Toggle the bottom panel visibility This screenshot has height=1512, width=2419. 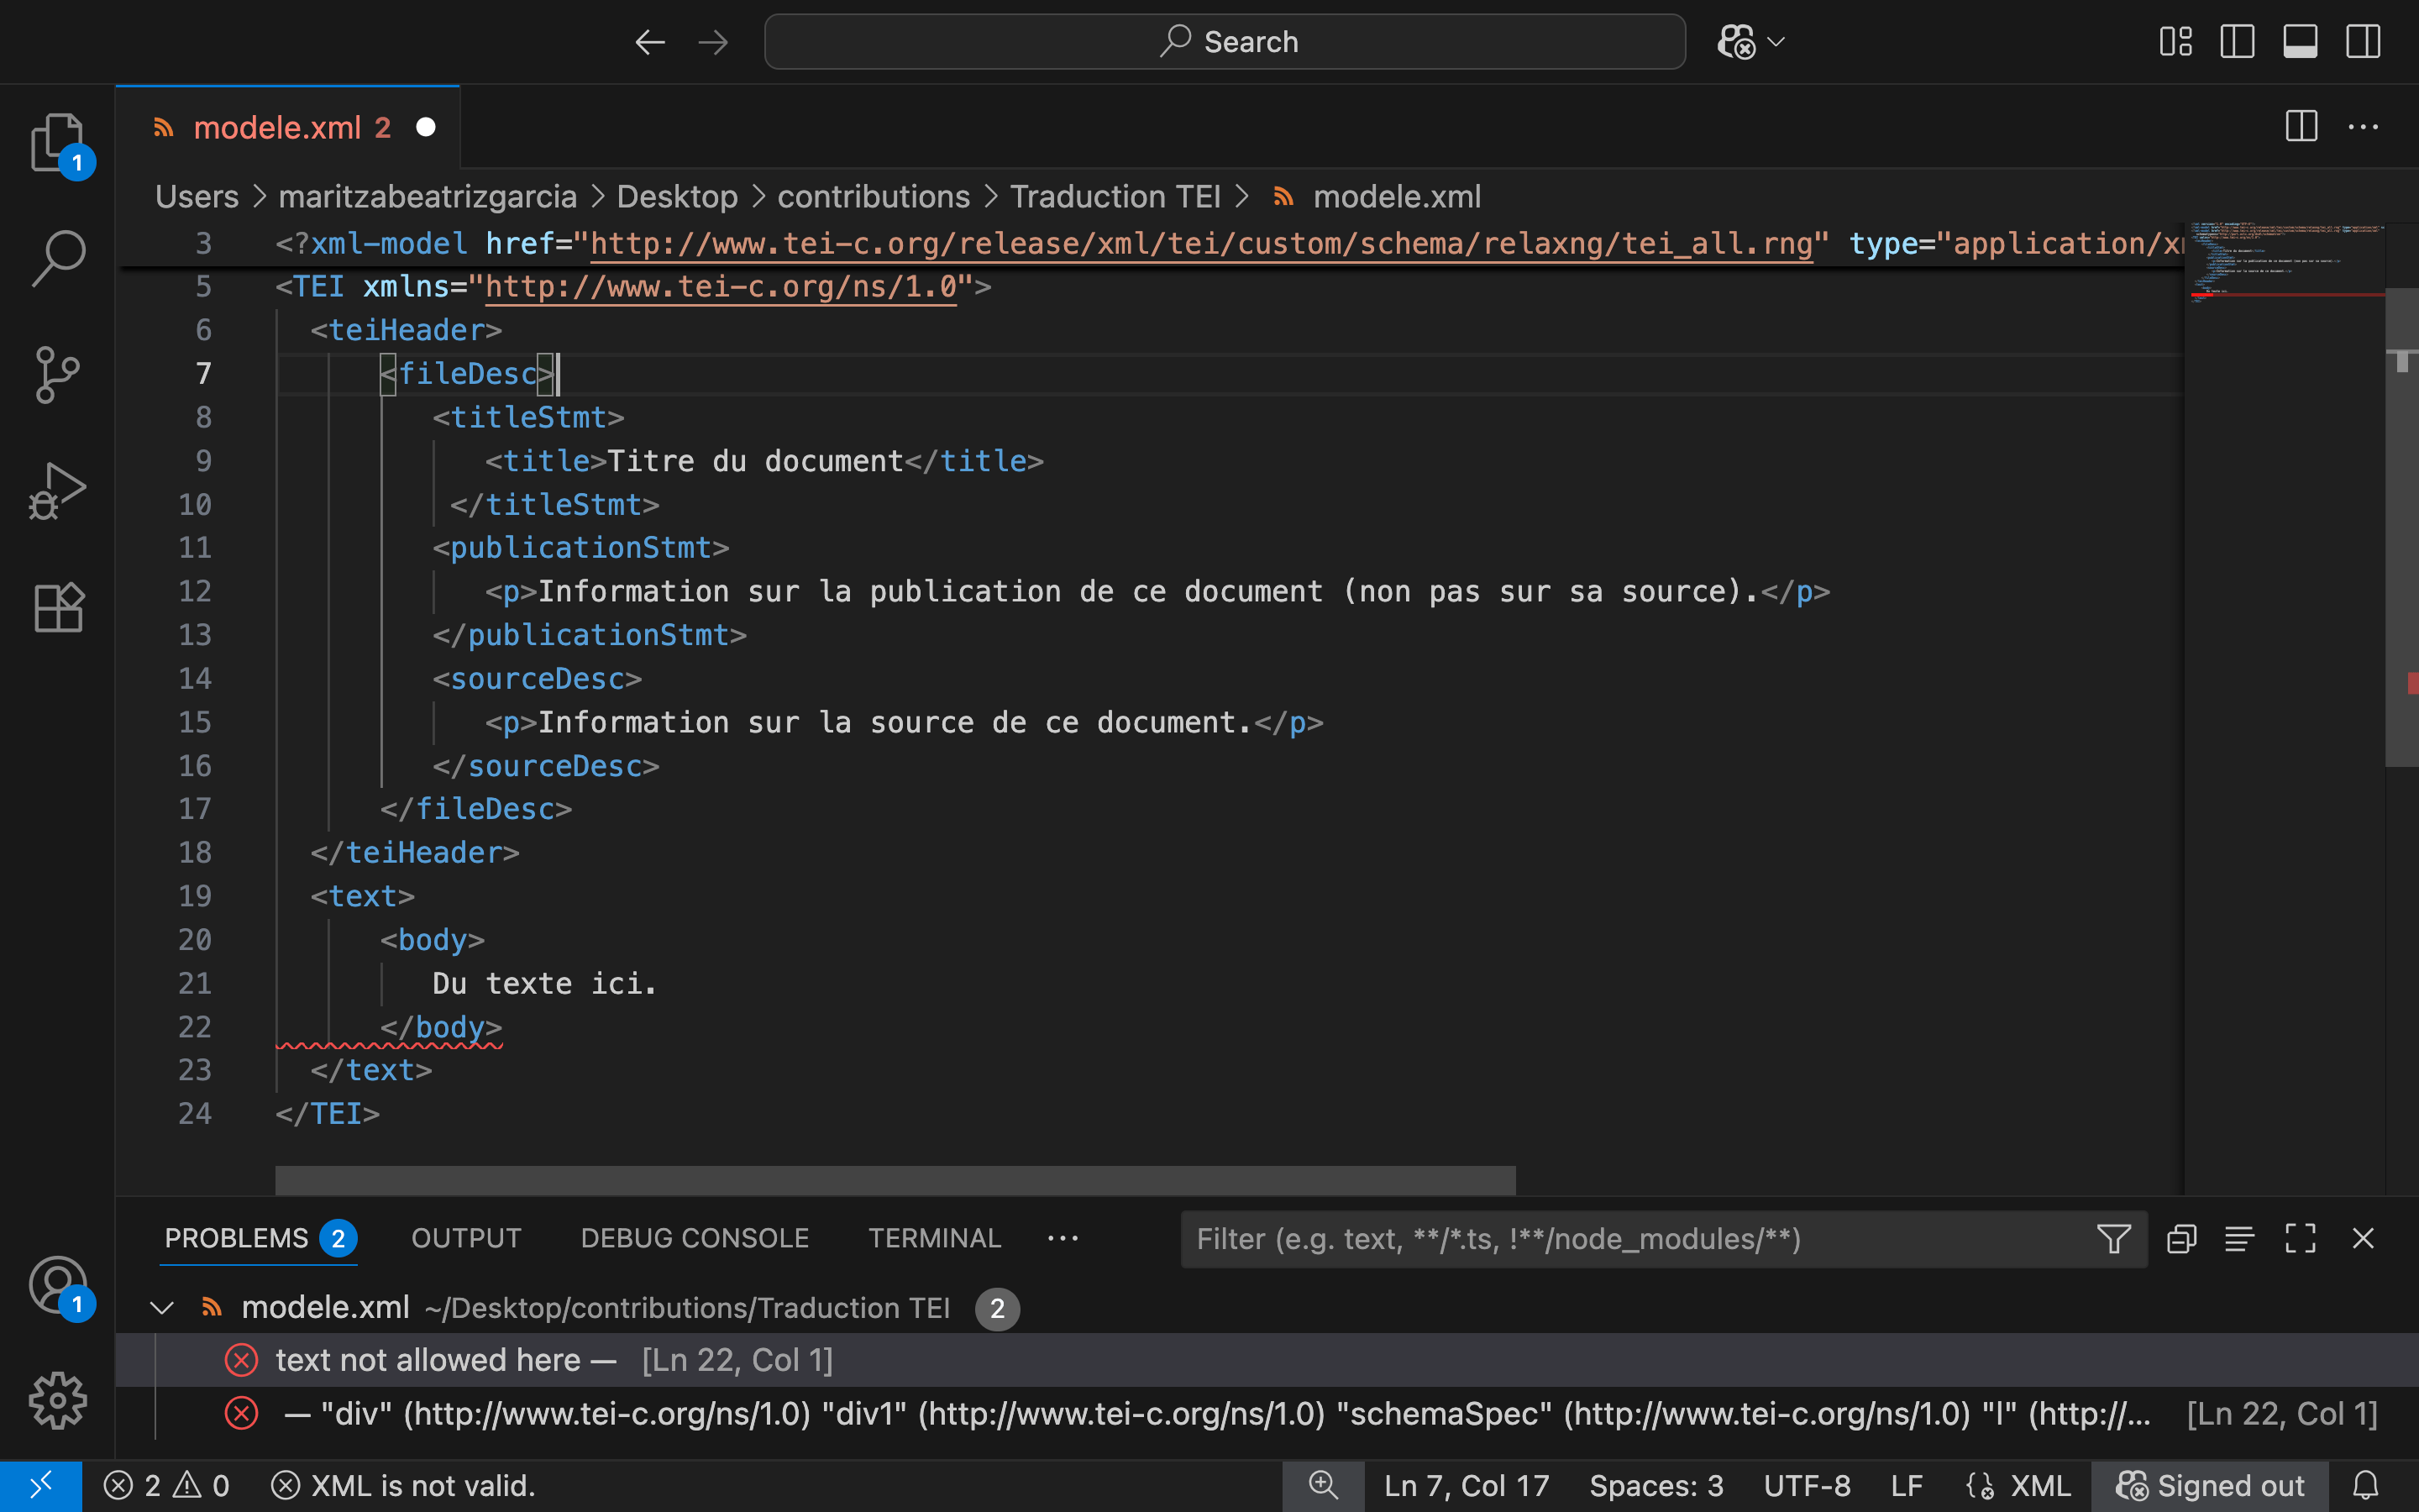(2300, 41)
